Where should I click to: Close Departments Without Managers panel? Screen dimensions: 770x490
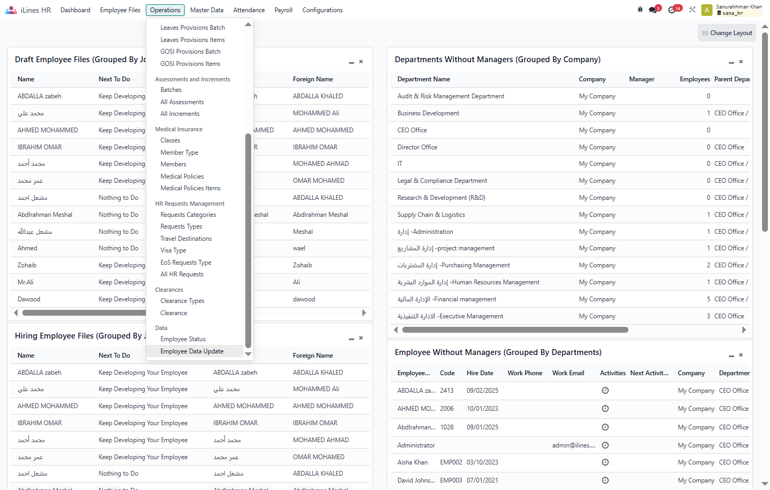pos(741,62)
